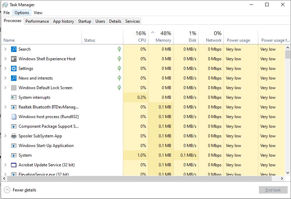Click the Acrobat Update Service icon

tap(14, 165)
